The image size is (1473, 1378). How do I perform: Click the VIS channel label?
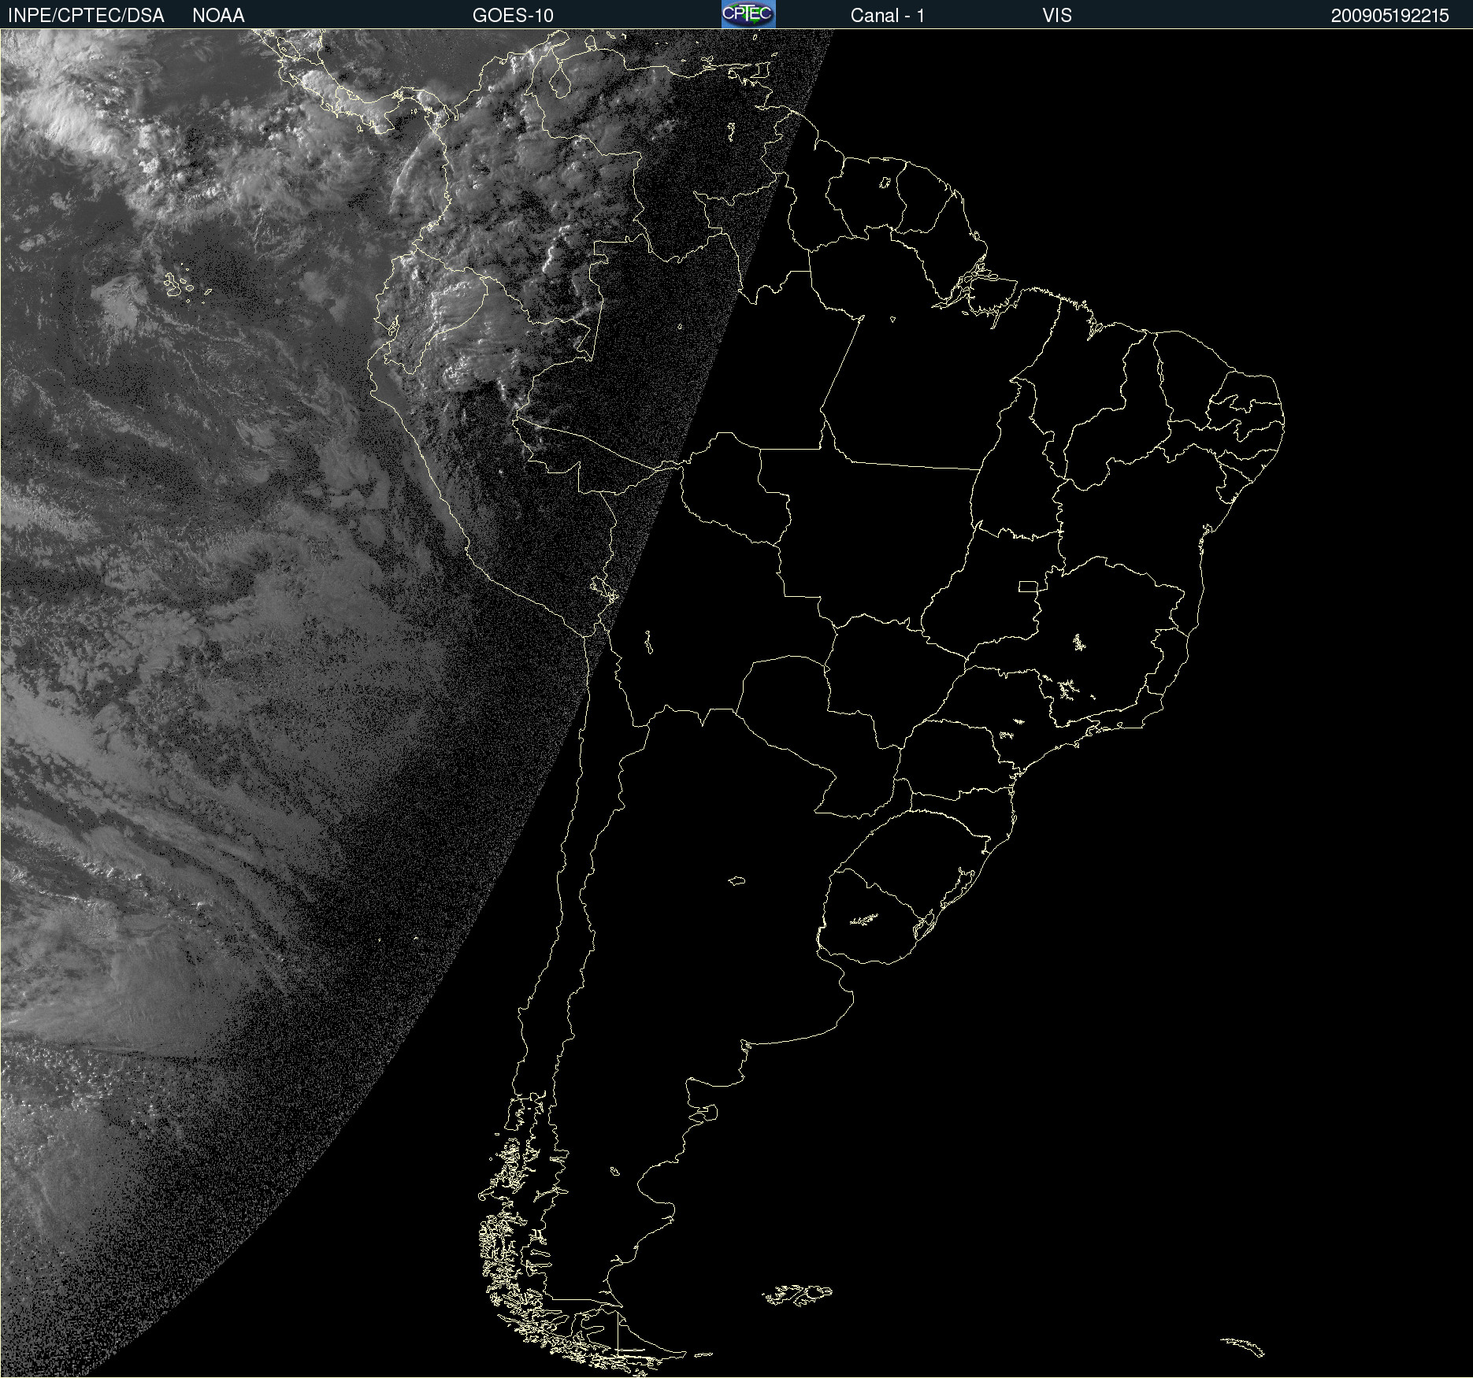(1057, 16)
